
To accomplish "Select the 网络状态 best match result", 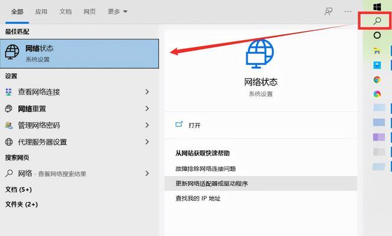I will click(79, 54).
